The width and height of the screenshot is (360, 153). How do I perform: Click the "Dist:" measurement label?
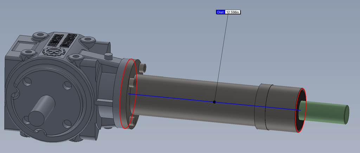[220, 12]
